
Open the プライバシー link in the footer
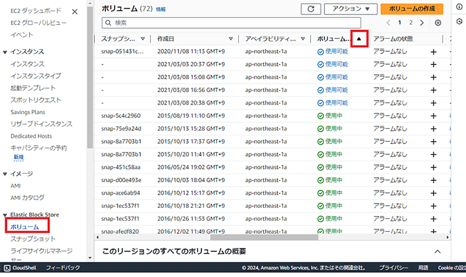click(x=394, y=268)
